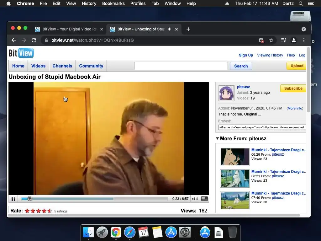Expand description with the More info link
321x241 pixels.
(295, 108)
